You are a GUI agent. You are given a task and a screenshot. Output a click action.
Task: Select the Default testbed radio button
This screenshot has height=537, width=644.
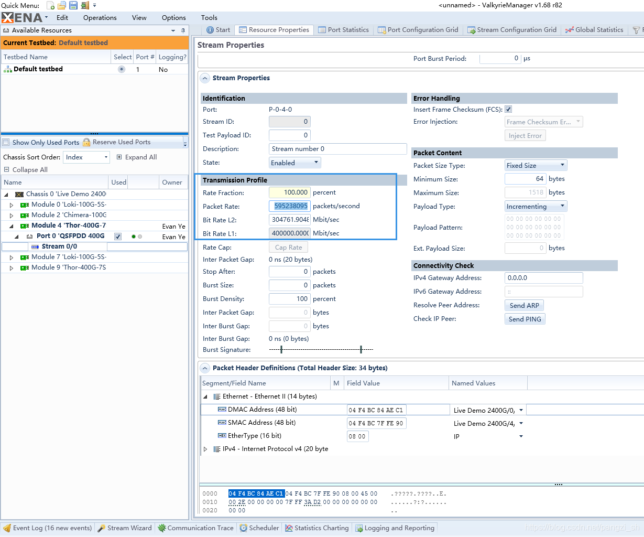(122, 69)
